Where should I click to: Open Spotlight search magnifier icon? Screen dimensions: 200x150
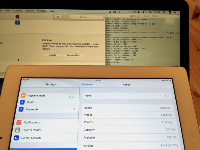tap(164, 12)
